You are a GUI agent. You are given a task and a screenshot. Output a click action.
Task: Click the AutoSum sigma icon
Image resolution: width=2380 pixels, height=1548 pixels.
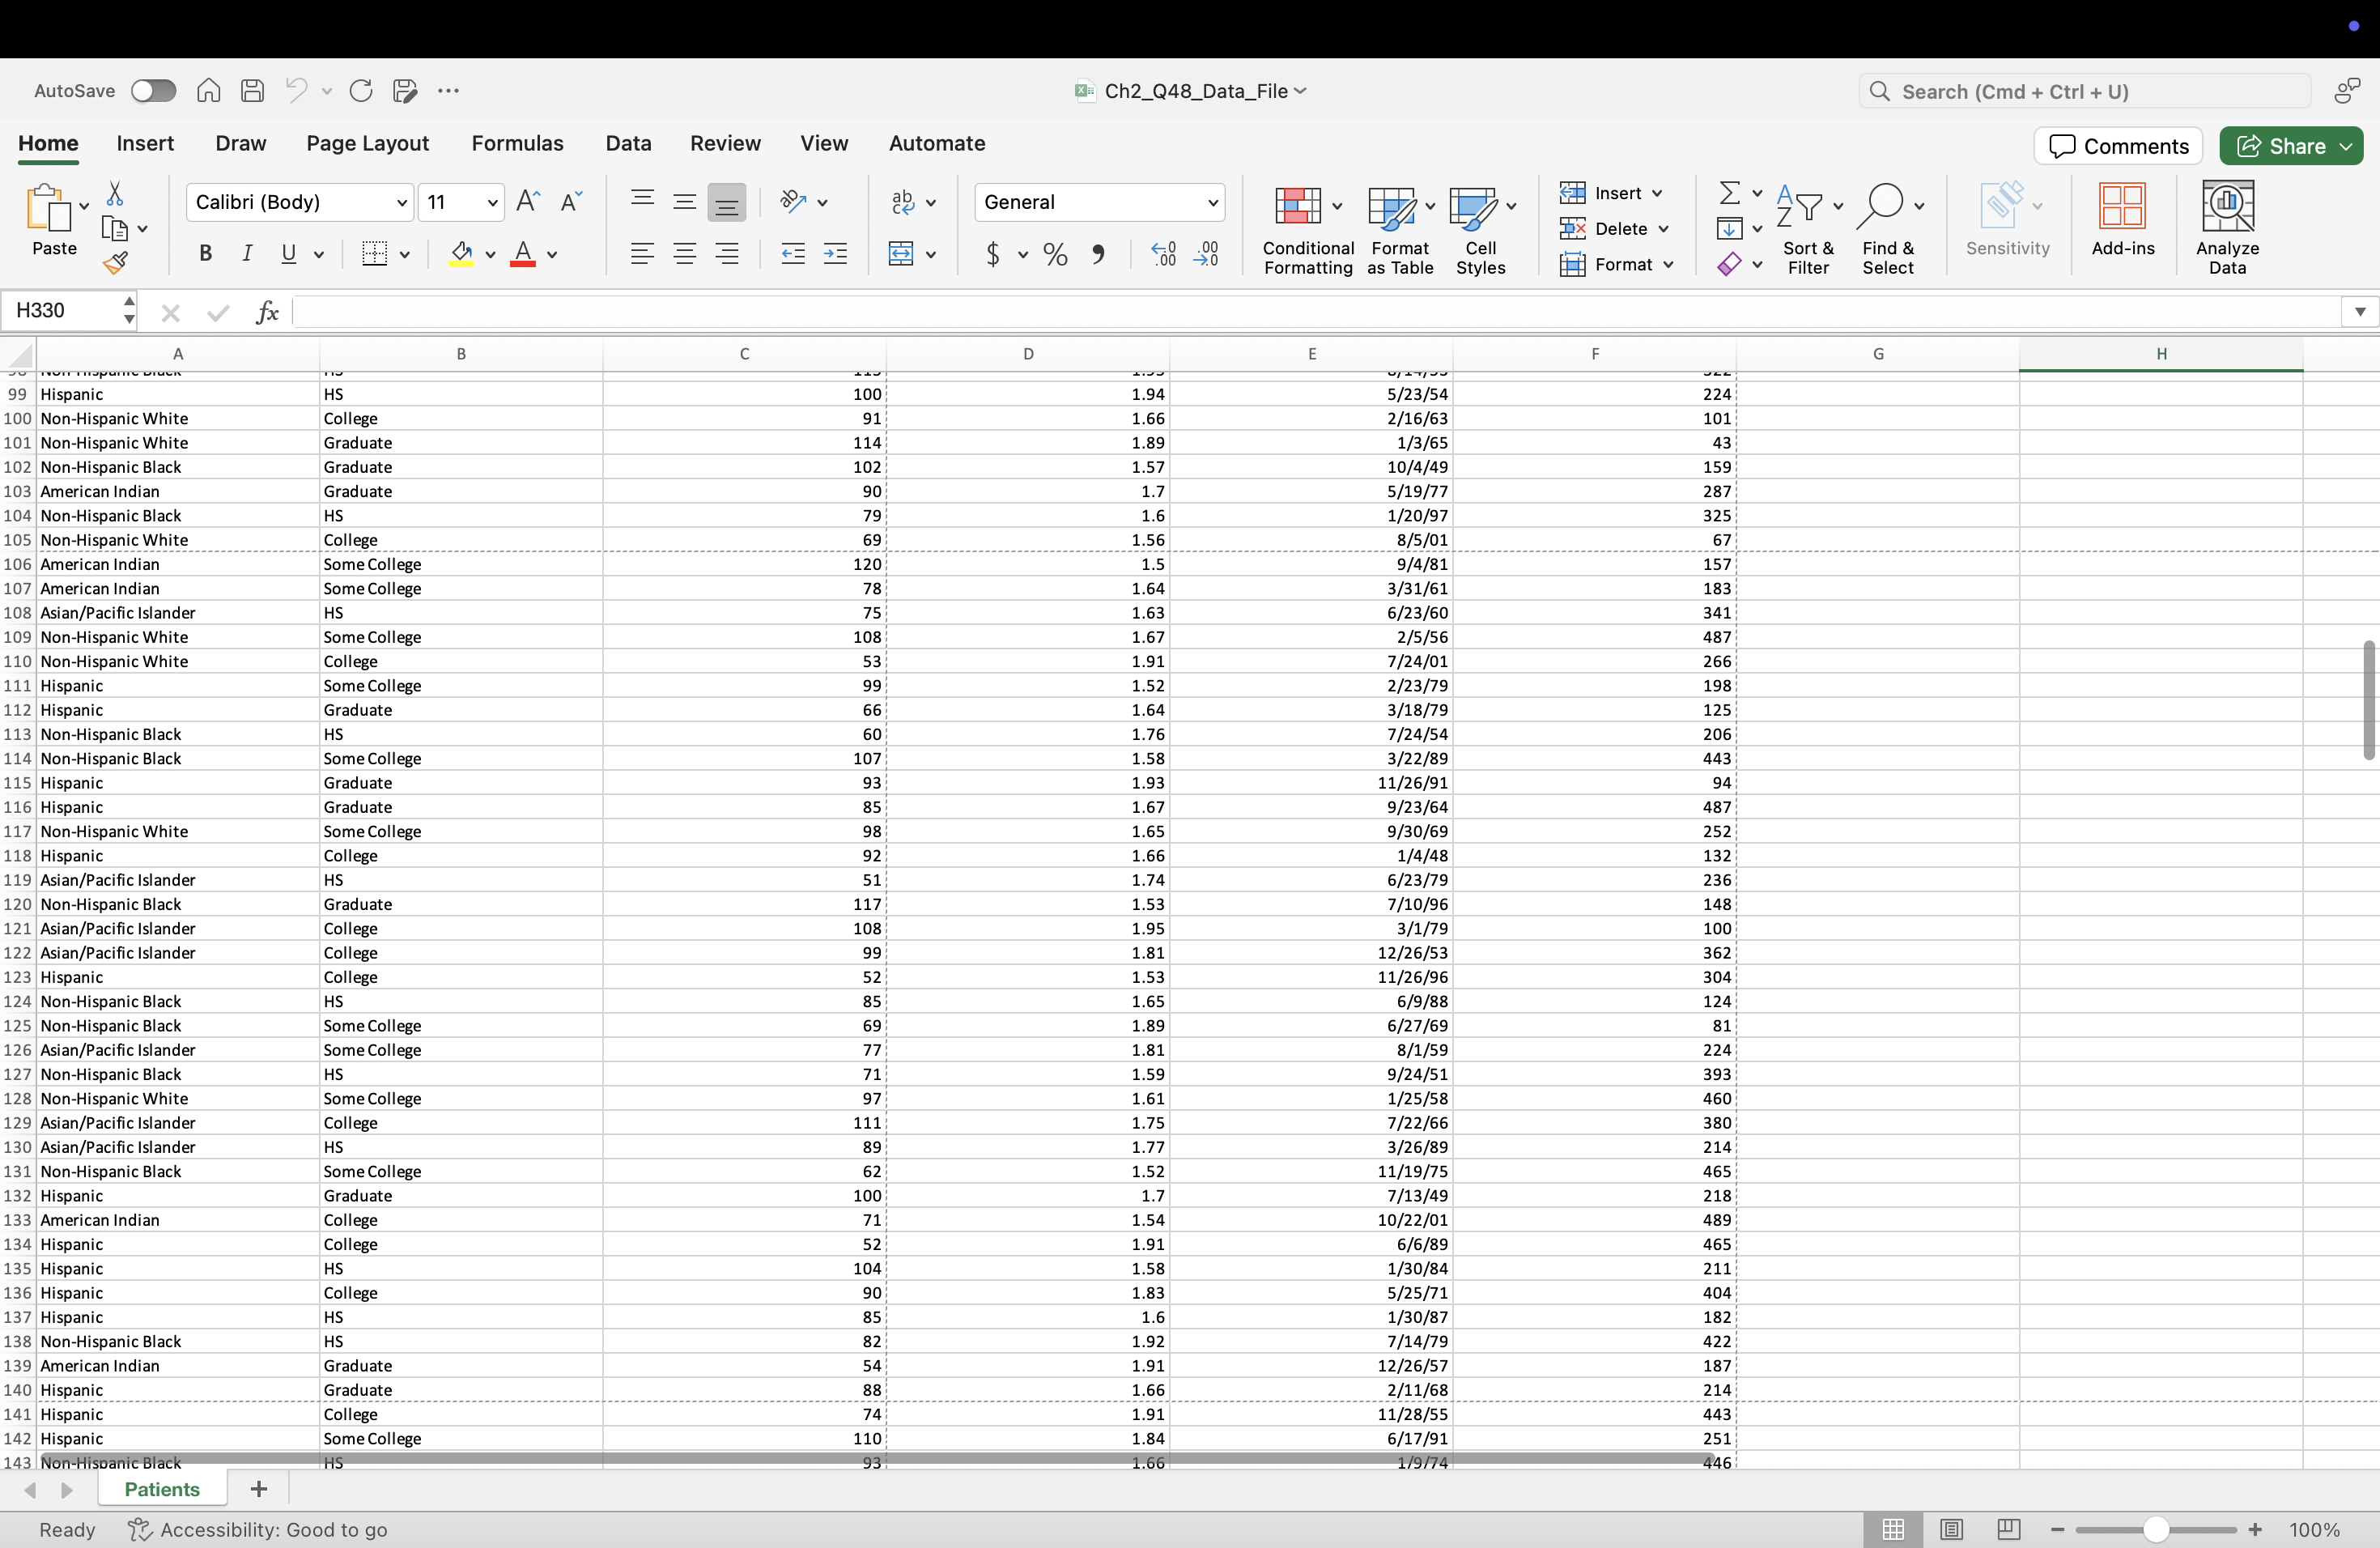click(1729, 192)
